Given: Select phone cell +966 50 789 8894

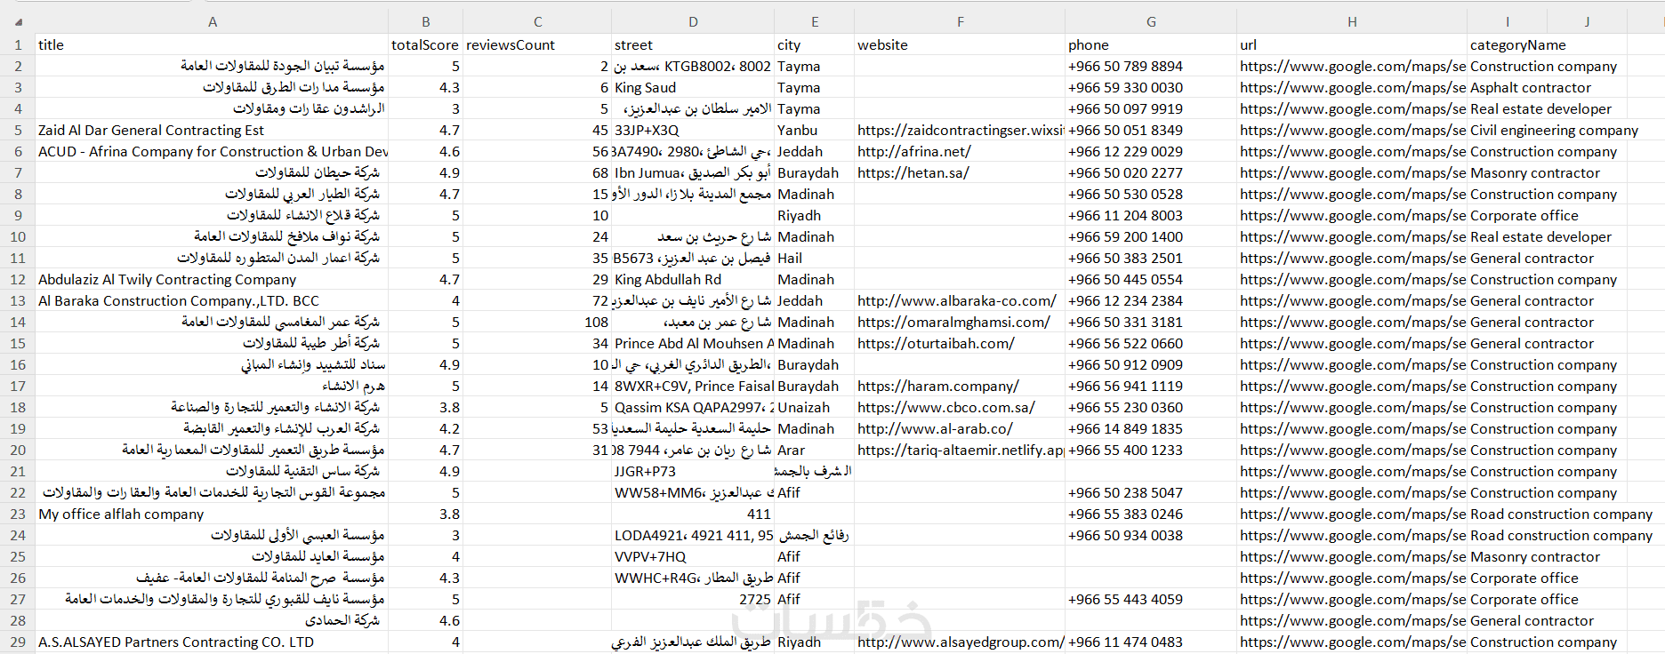Looking at the screenshot, I should [1151, 66].
